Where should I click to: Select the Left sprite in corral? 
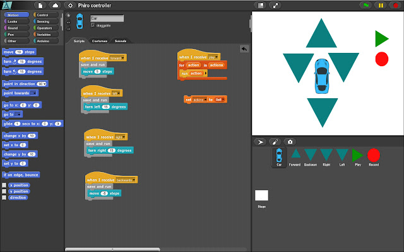pyautogui.click(x=342, y=157)
